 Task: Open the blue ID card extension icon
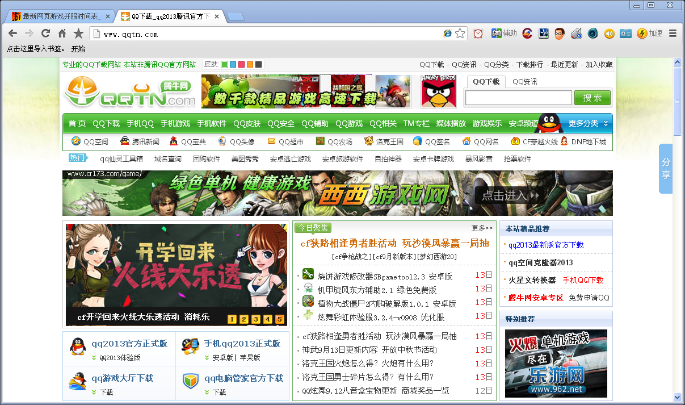pyautogui.click(x=625, y=34)
